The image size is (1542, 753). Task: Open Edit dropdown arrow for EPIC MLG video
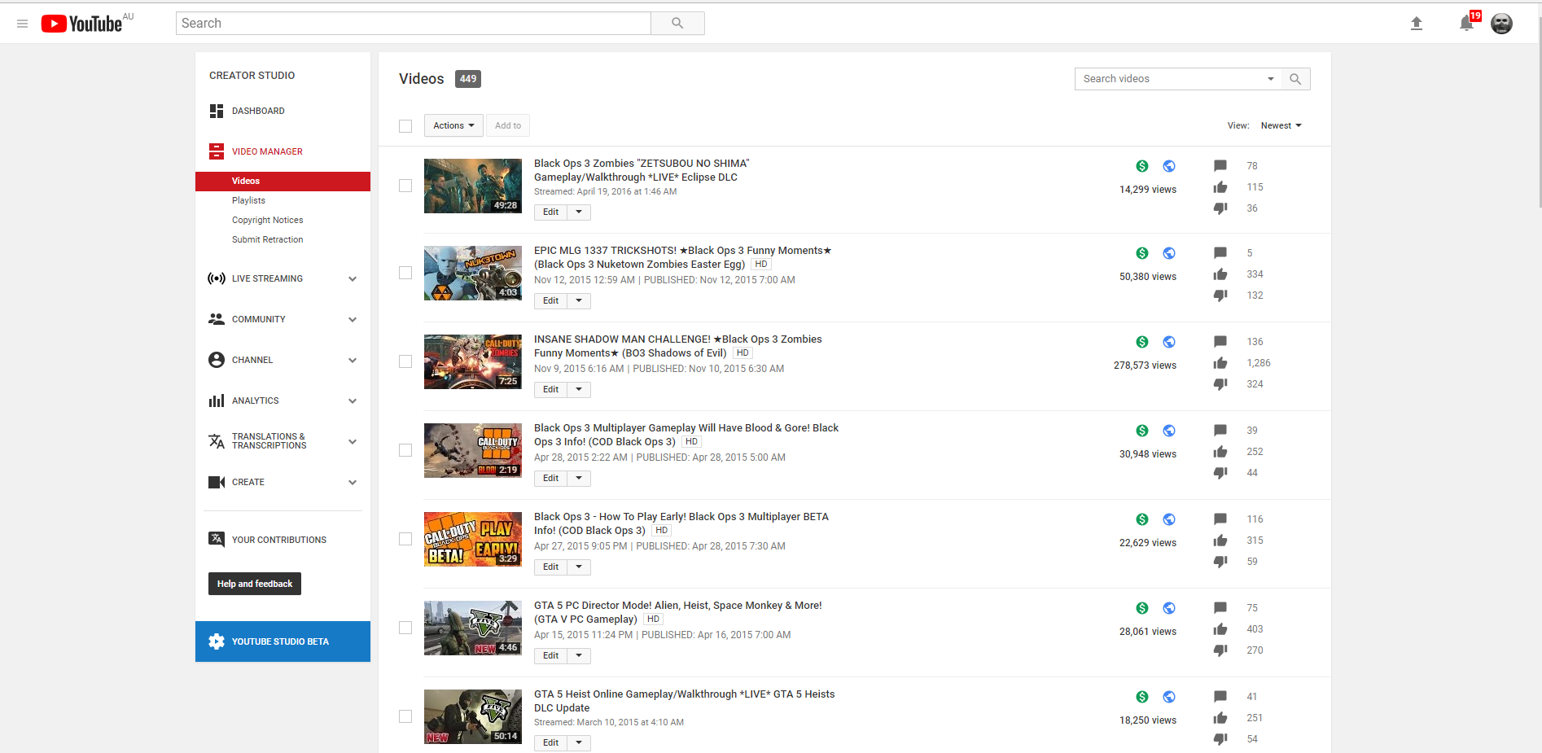click(579, 300)
